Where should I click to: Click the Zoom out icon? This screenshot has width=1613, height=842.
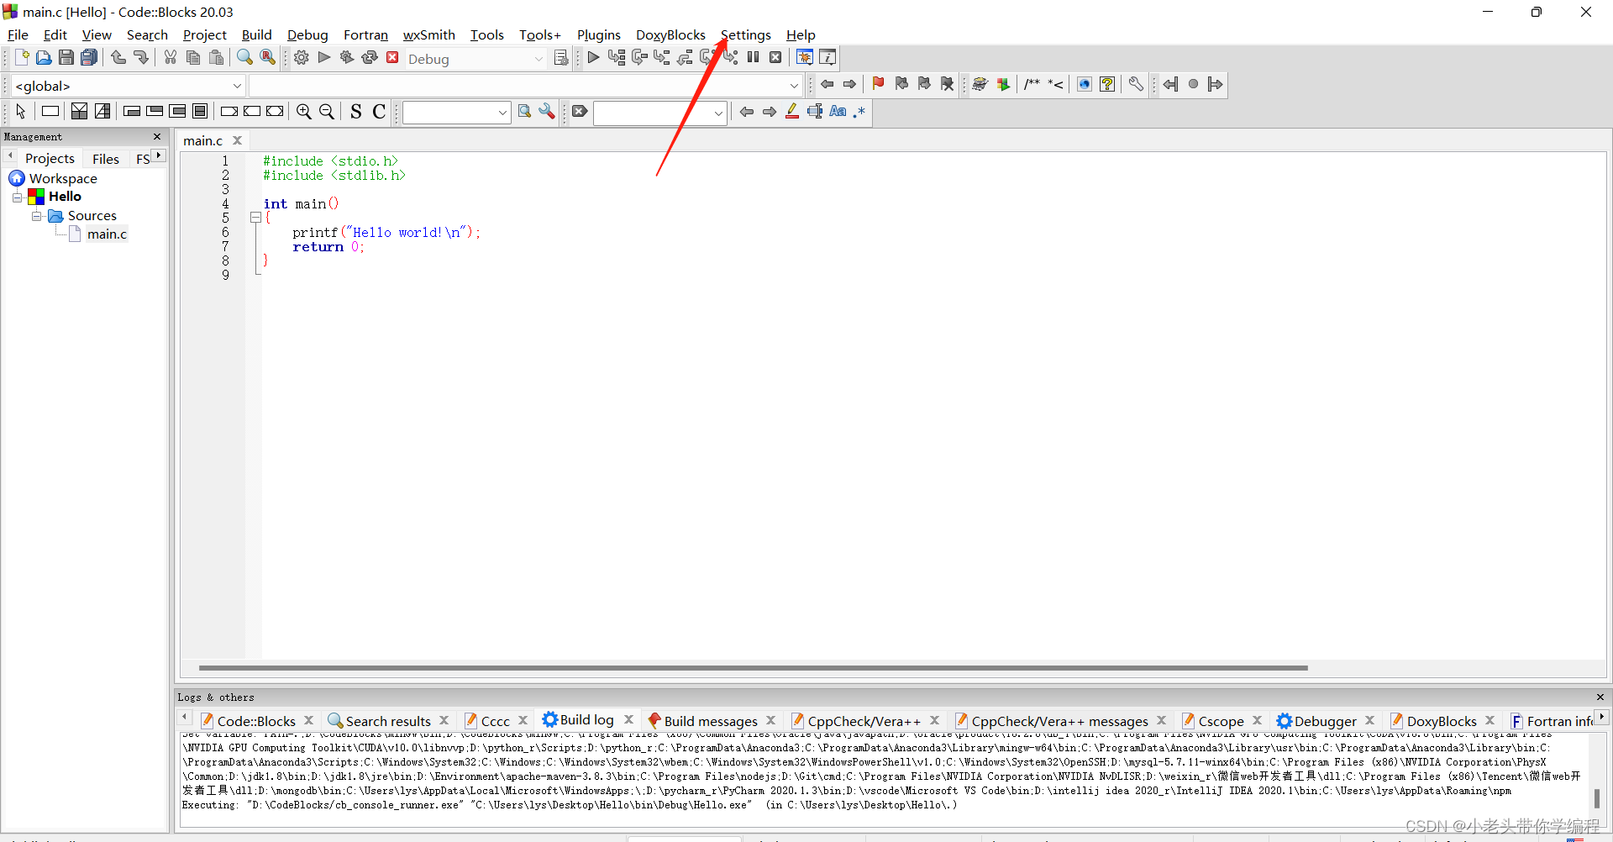[x=327, y=111]
